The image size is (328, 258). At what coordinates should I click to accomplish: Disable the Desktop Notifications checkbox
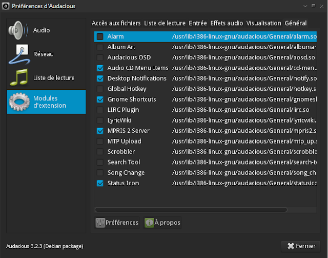(x=100, y=78)
